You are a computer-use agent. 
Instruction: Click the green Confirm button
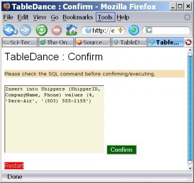(x=122, y=150)
